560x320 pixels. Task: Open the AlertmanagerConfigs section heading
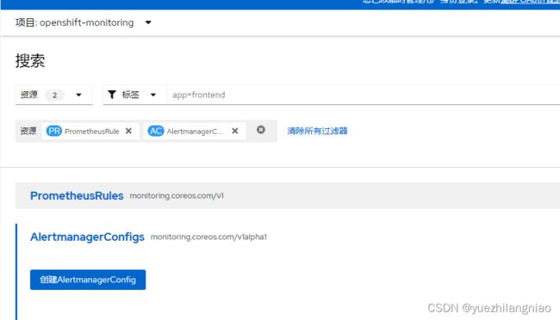(x=87, y=237)
